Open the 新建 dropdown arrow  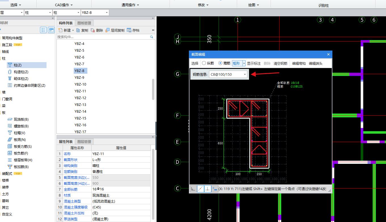coord(73,30)
